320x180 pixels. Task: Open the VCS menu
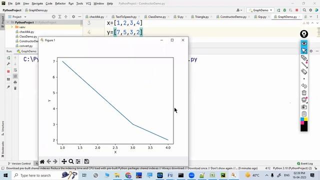click(x=88, y=3)
